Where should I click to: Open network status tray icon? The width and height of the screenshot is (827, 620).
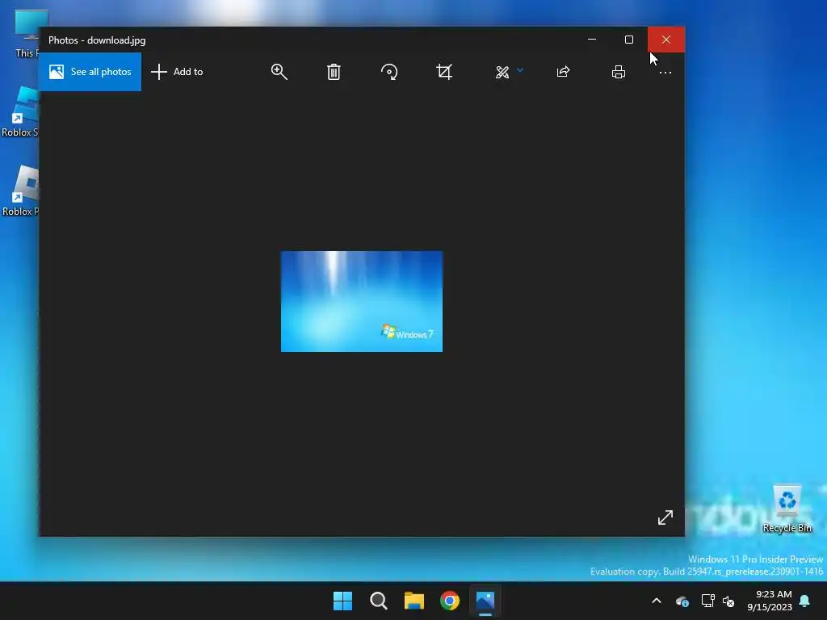click(x=707, y=601)
